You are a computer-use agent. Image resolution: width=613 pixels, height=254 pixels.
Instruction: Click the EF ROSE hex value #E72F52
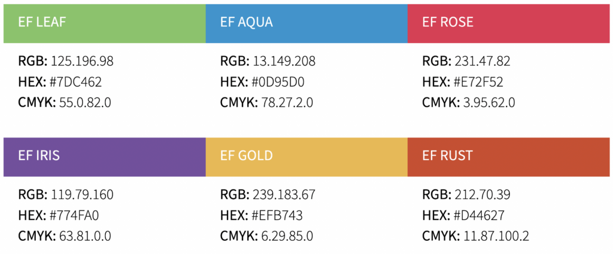[x=479, y=82]
